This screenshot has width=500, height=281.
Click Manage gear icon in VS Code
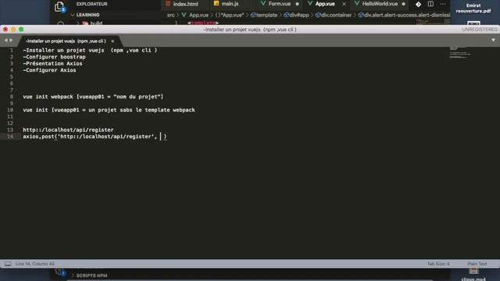59,272
